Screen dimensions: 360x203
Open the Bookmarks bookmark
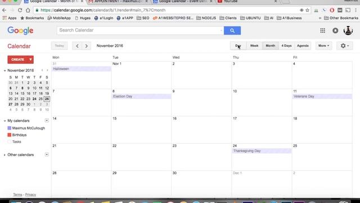[x=32, y=18]
